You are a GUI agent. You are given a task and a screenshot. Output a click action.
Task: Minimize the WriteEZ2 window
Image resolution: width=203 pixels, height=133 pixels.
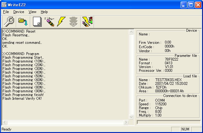click(x=184, y=5)
